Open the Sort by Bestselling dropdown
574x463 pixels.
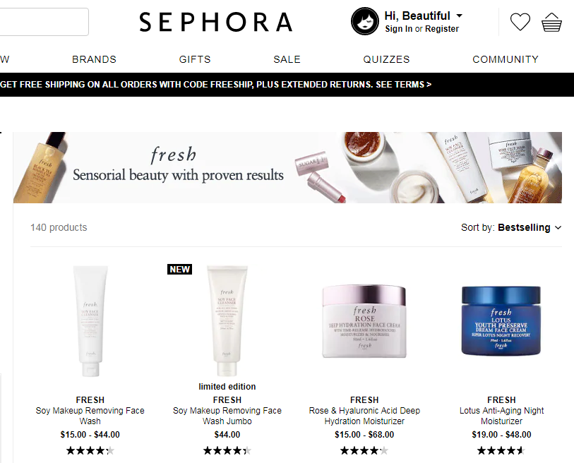tap(511, 227)
